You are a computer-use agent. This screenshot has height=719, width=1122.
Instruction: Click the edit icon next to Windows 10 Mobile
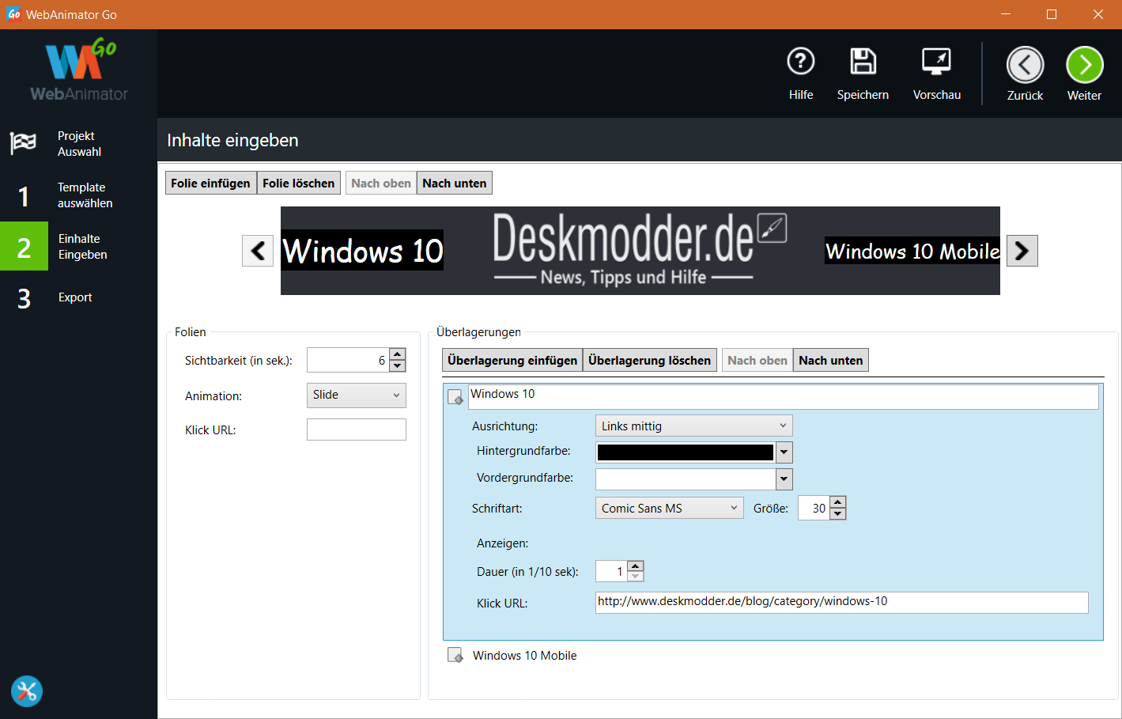(x=455, y=655)
